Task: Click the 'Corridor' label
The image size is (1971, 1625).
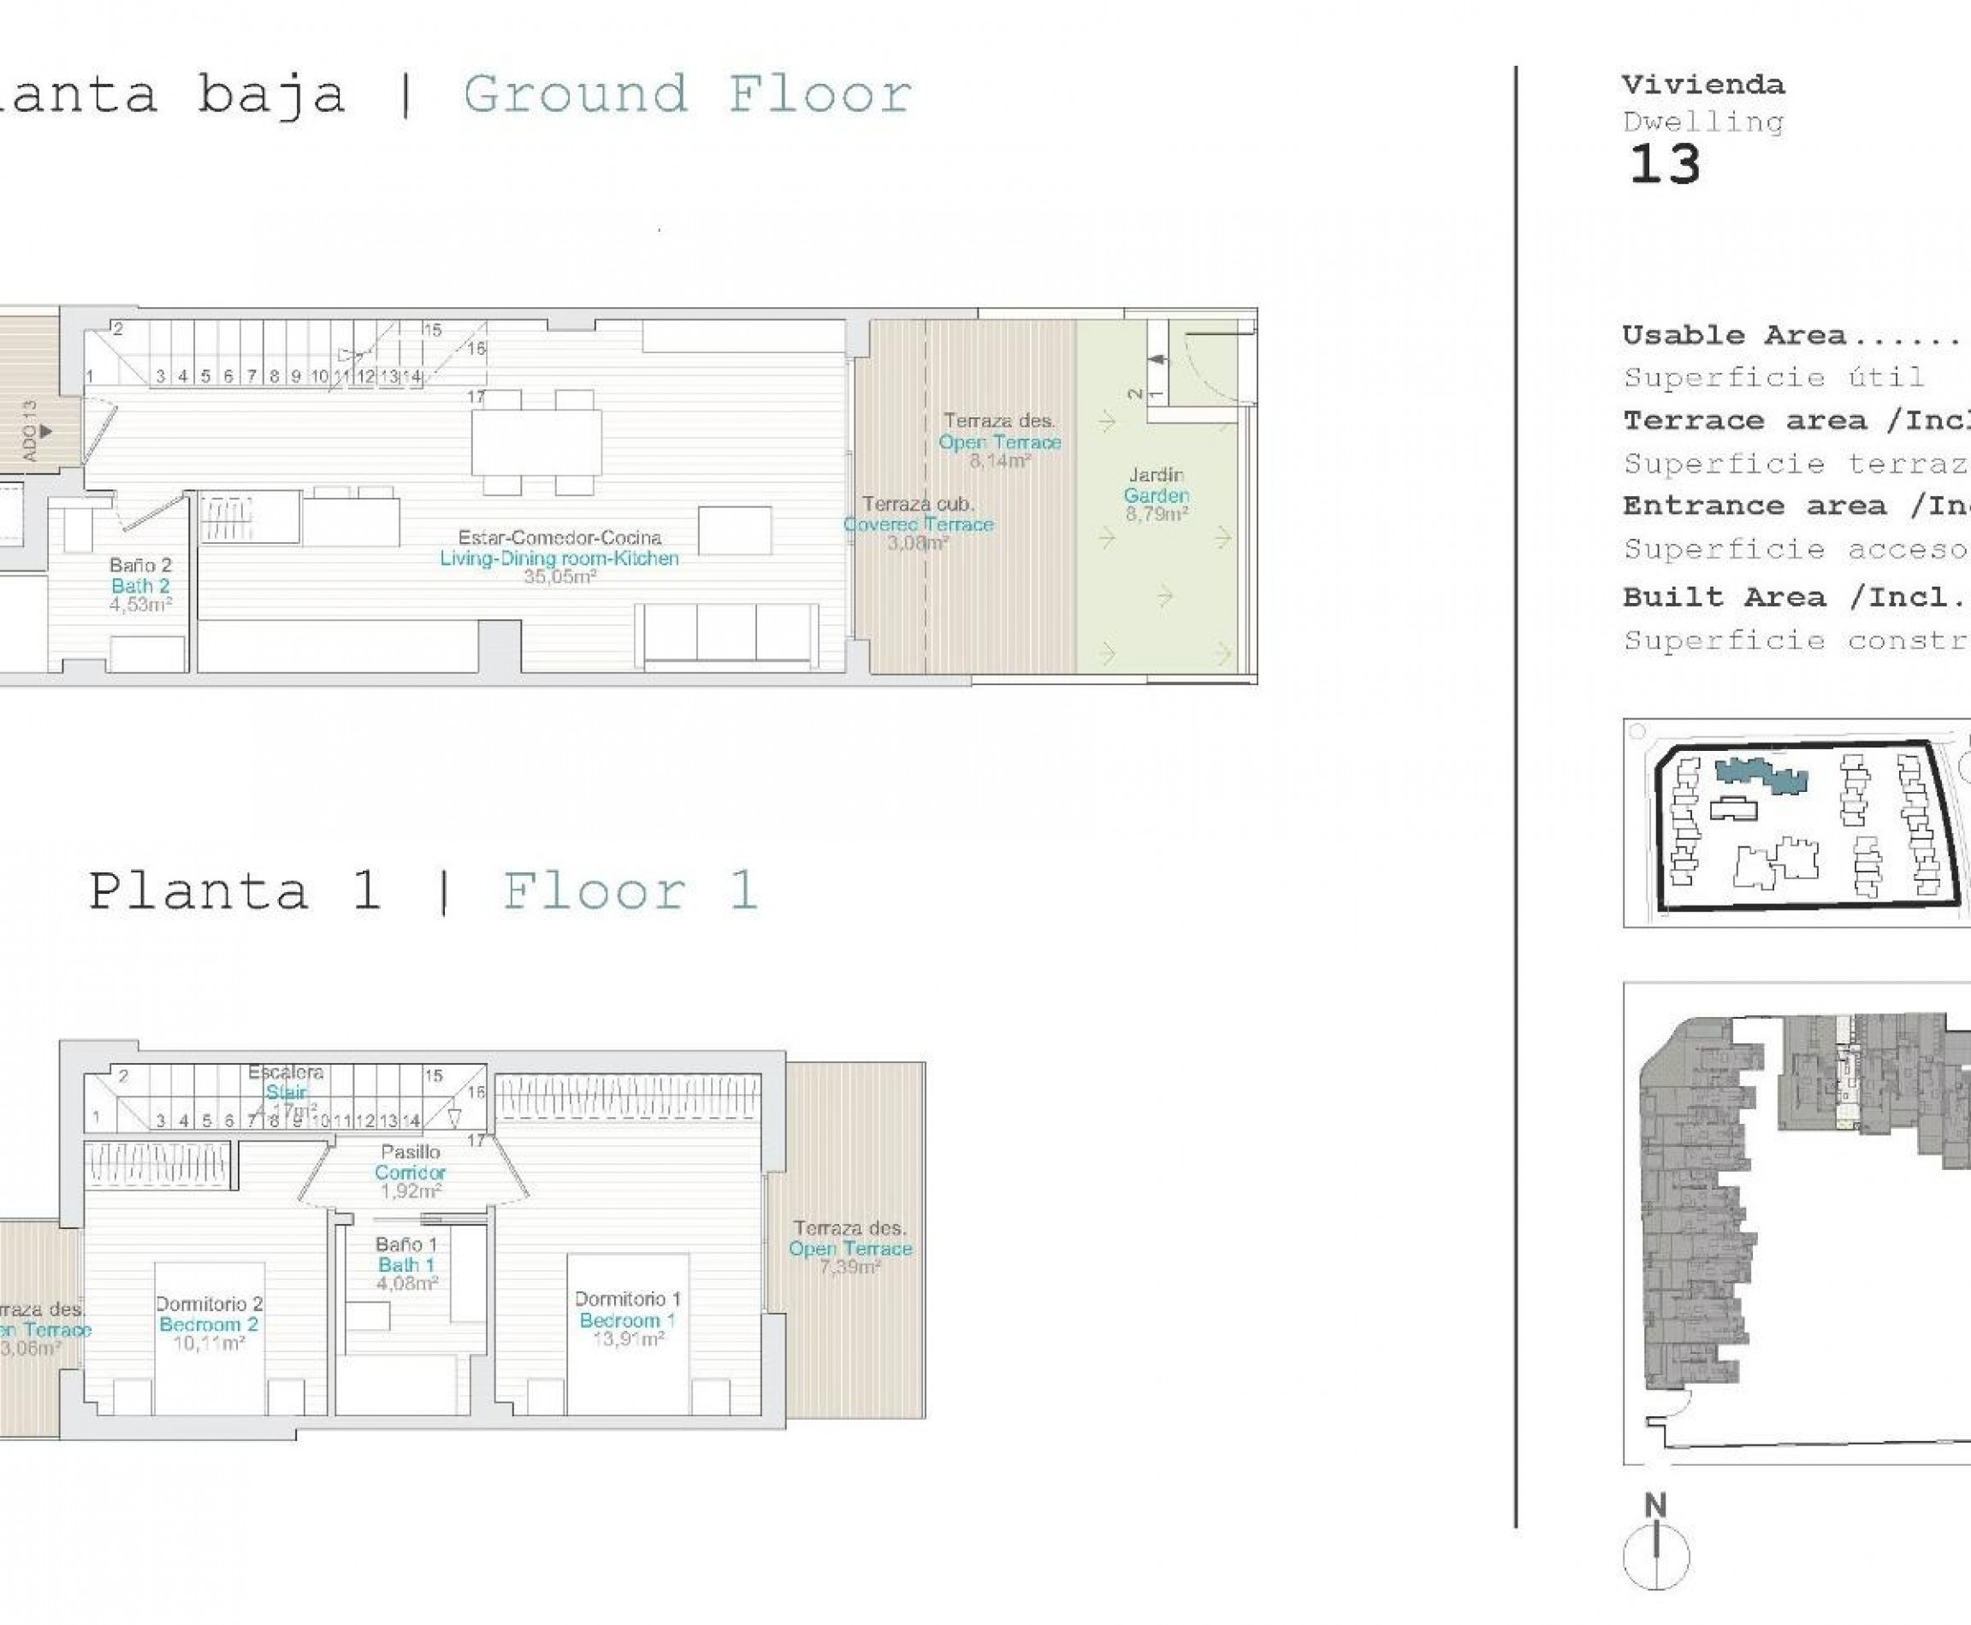Action: (x=410, y=1172)
